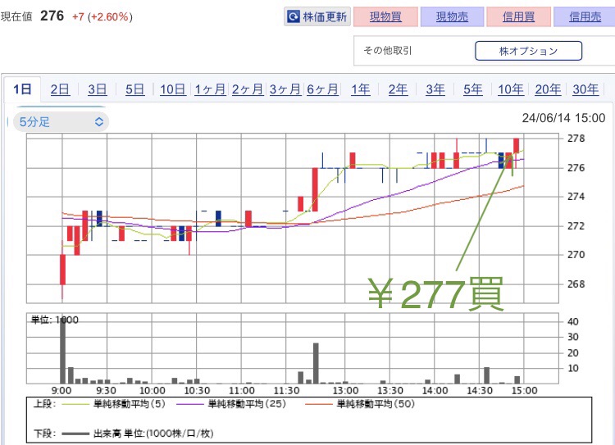The width and height of the screenshot is (615, 445).
Task: Switch chart range to 1ヶ月
Action: (210, 89)
